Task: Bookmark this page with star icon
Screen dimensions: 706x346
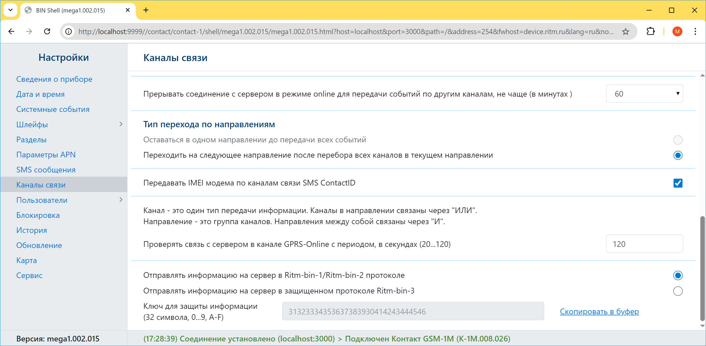Action: click(626, 32)
